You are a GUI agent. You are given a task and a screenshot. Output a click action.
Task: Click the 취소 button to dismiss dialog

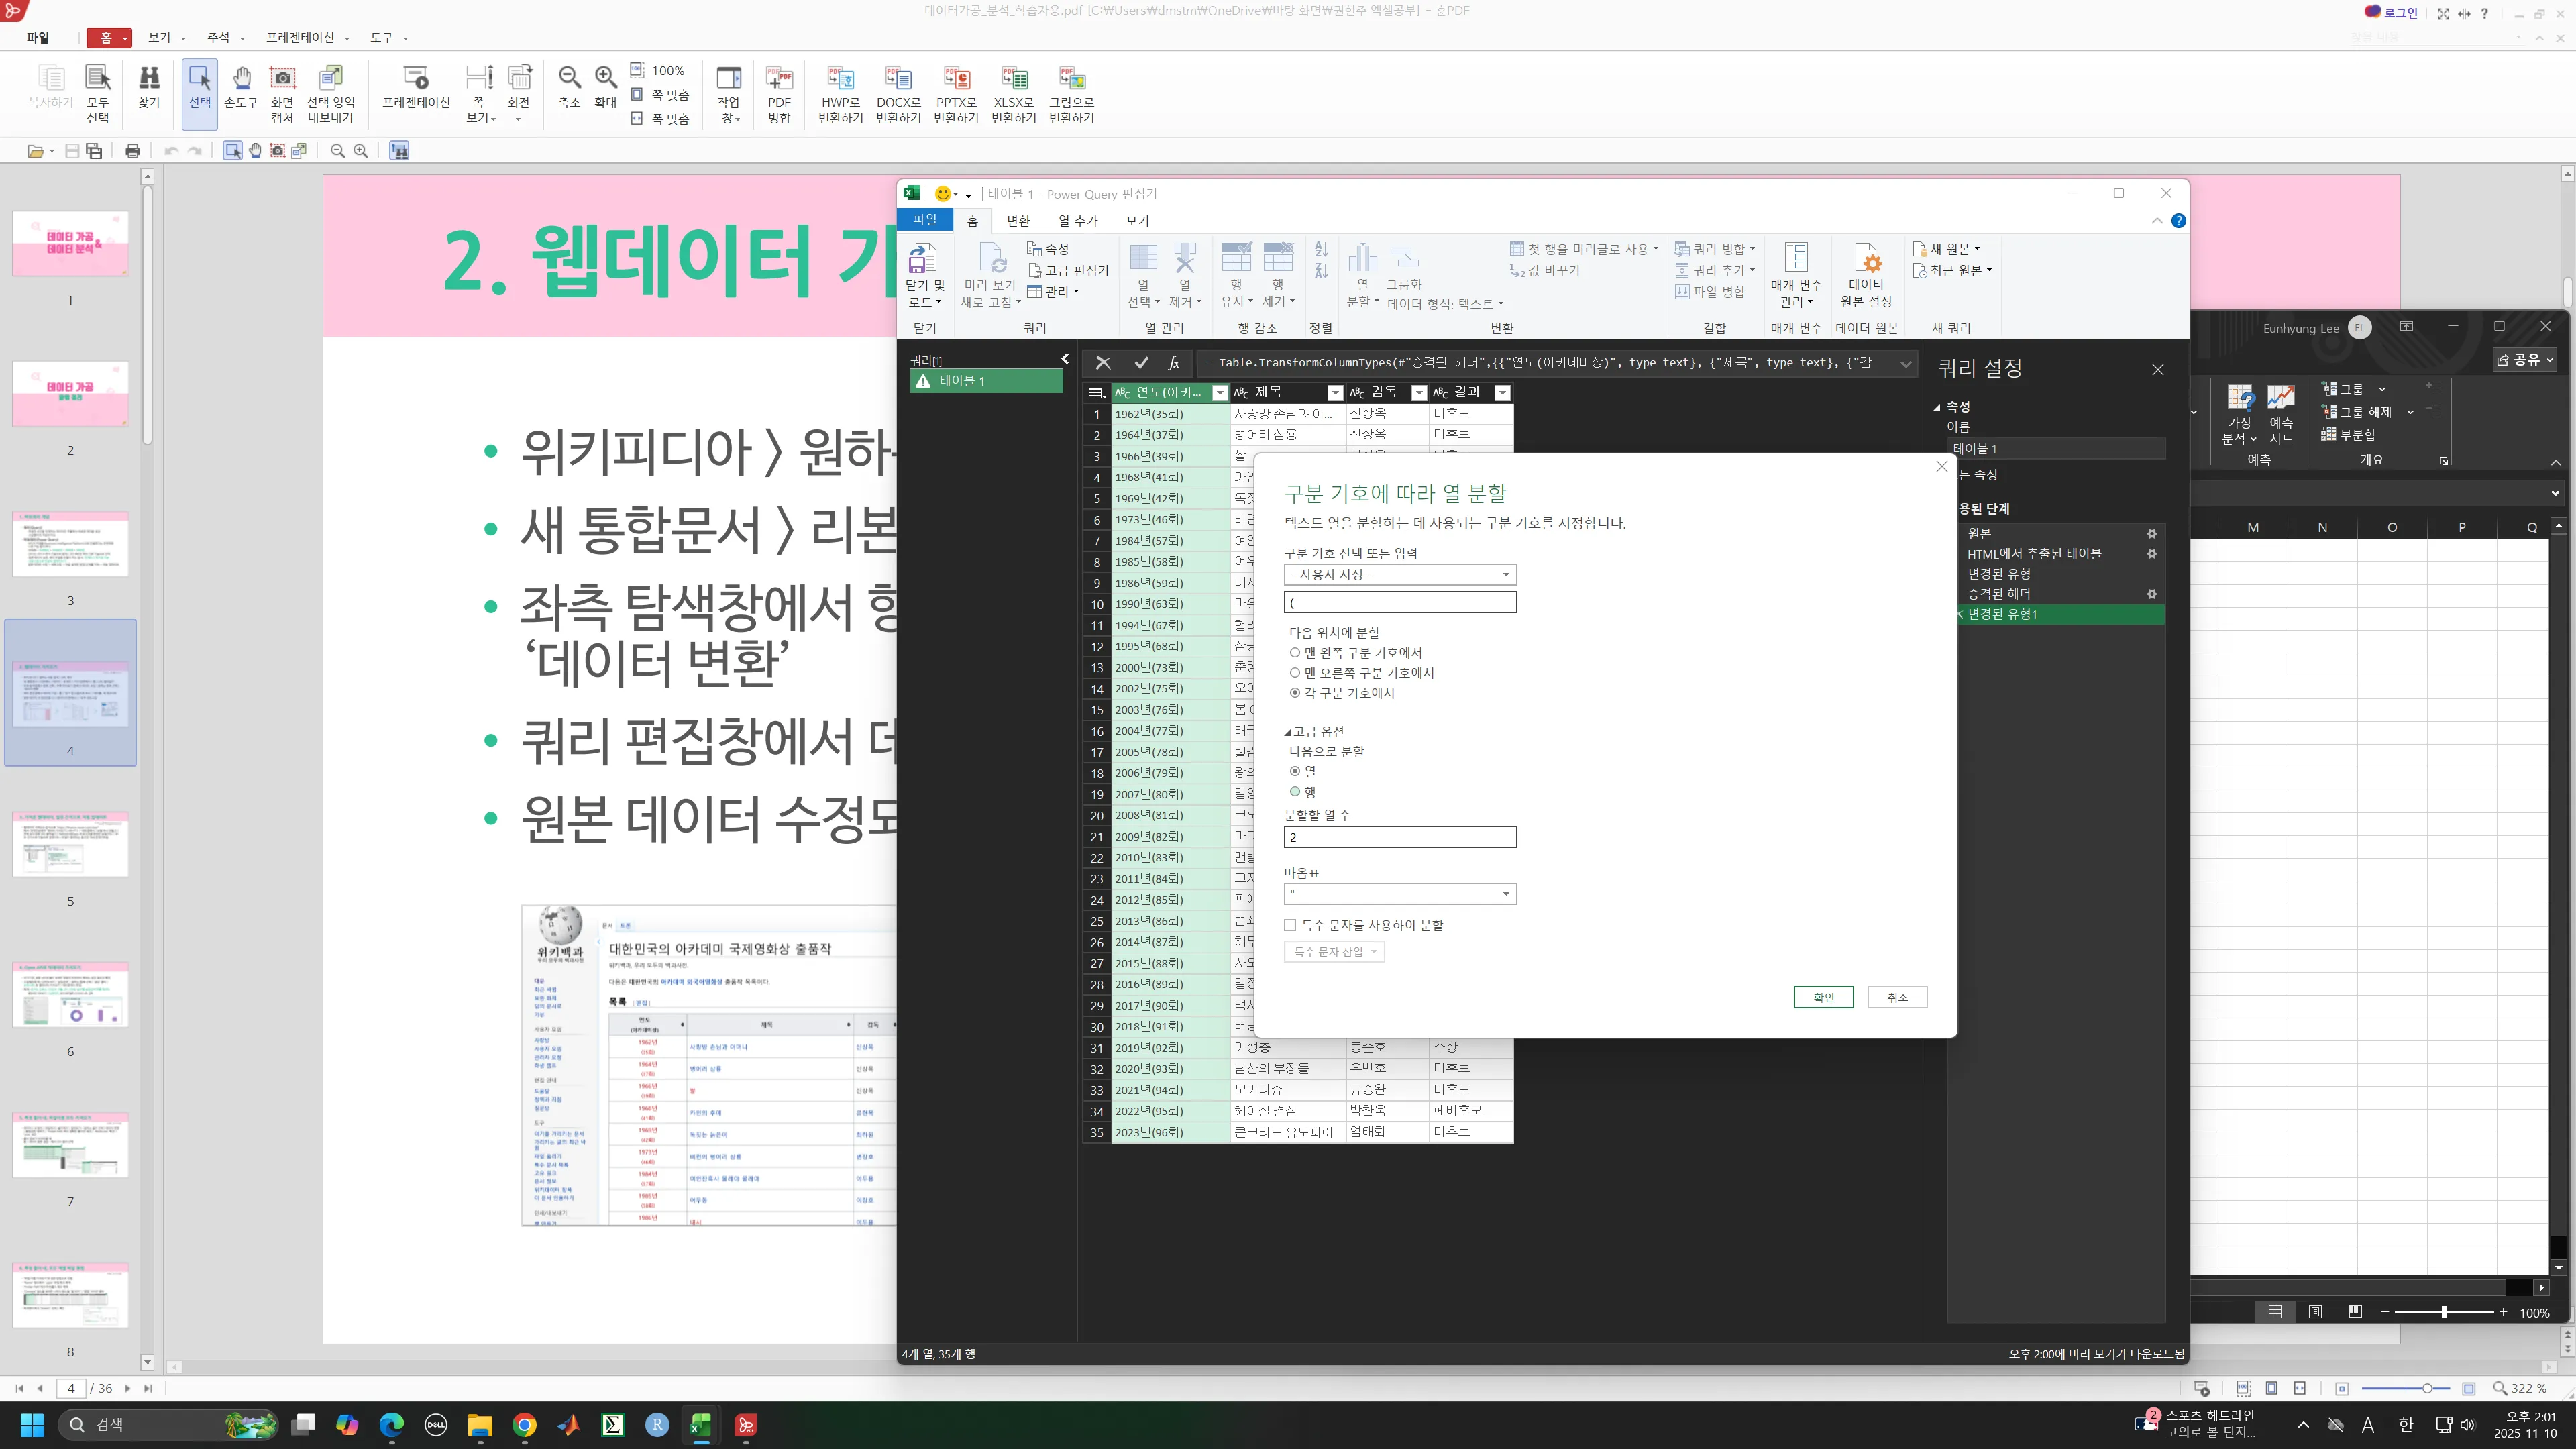coord(1897,997)
